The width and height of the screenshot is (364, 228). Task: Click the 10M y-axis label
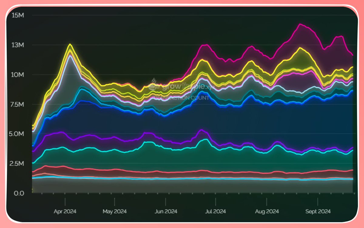[17, 75]
